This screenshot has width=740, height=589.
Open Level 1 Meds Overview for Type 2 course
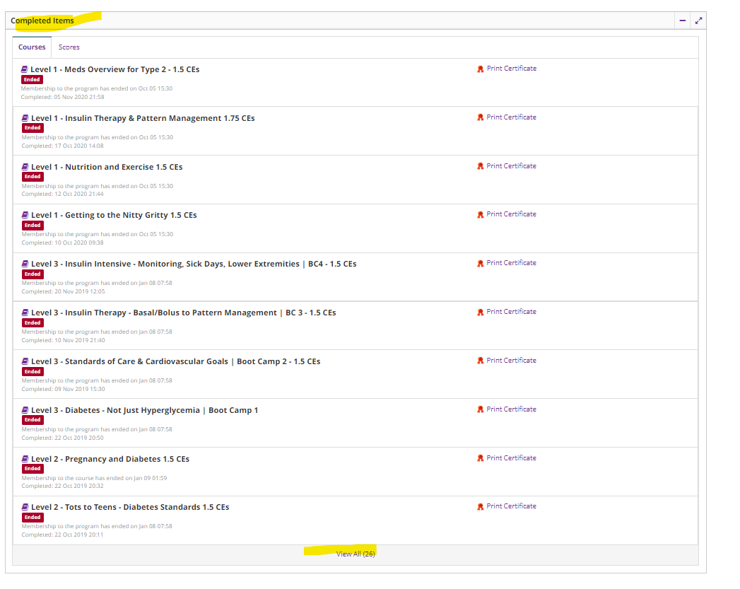114,69
